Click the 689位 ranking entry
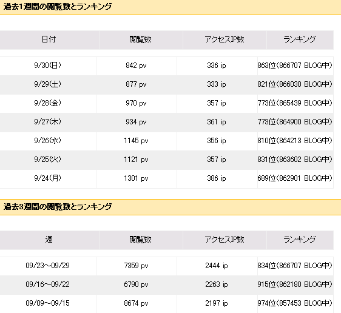The image size is (341, 313). click(295, 178)
